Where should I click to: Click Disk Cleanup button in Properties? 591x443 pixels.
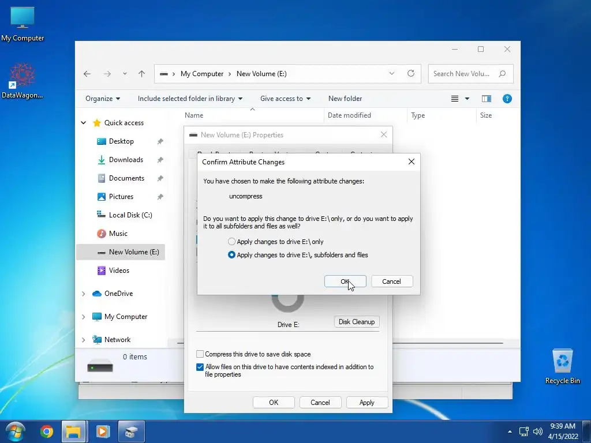tap(357, 322)
